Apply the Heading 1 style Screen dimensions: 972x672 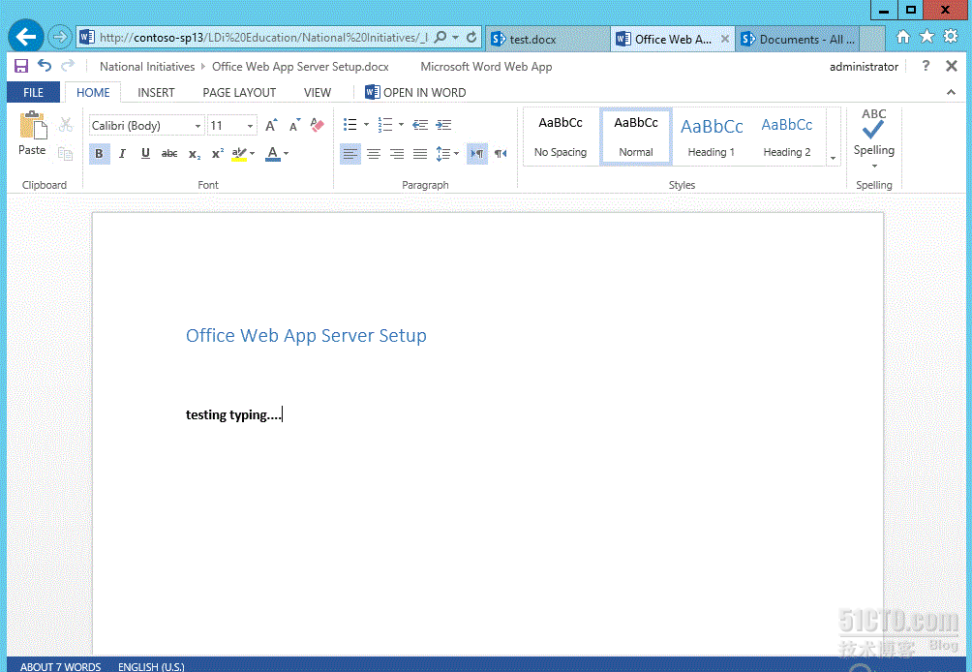pos(711,137)
